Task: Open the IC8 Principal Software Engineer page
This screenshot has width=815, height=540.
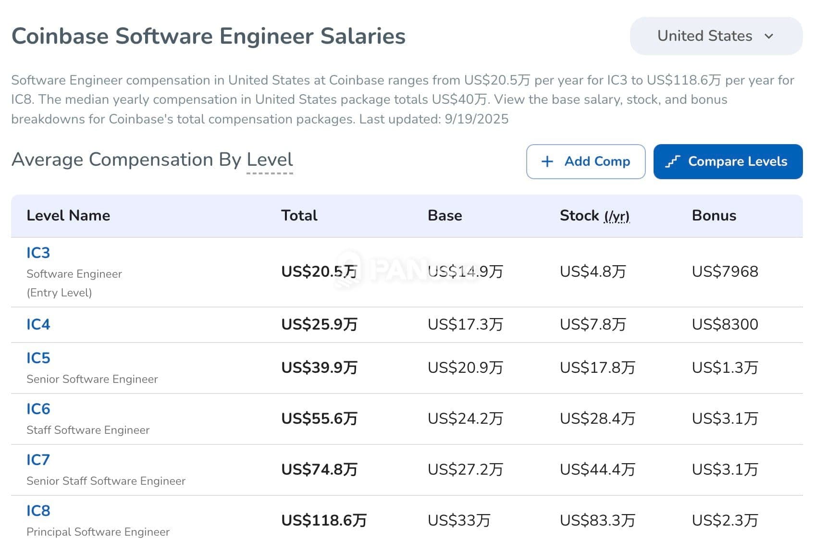Action: (38, 511)
